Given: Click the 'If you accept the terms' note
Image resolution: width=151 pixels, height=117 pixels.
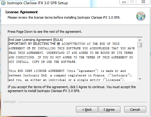Looking at the screenshot, I should 72,89.
